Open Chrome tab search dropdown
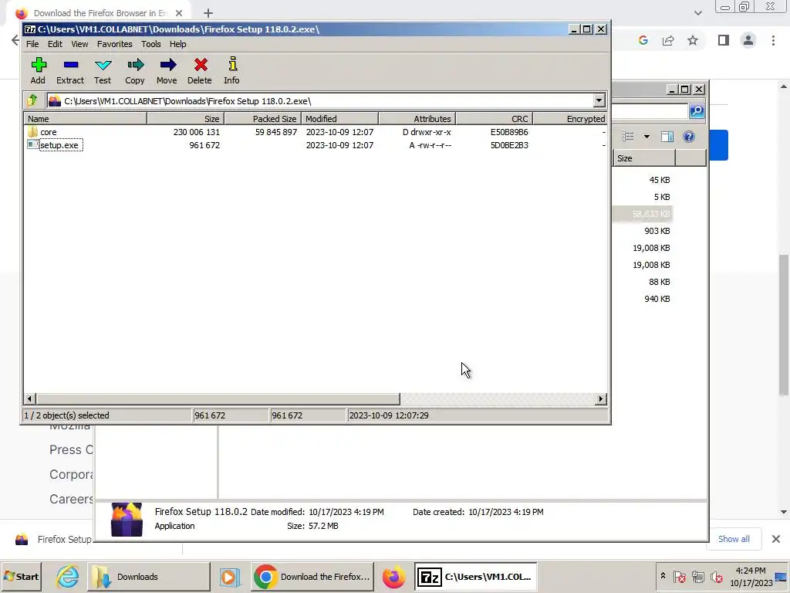The image size is (790, 593). click(697, 13)
